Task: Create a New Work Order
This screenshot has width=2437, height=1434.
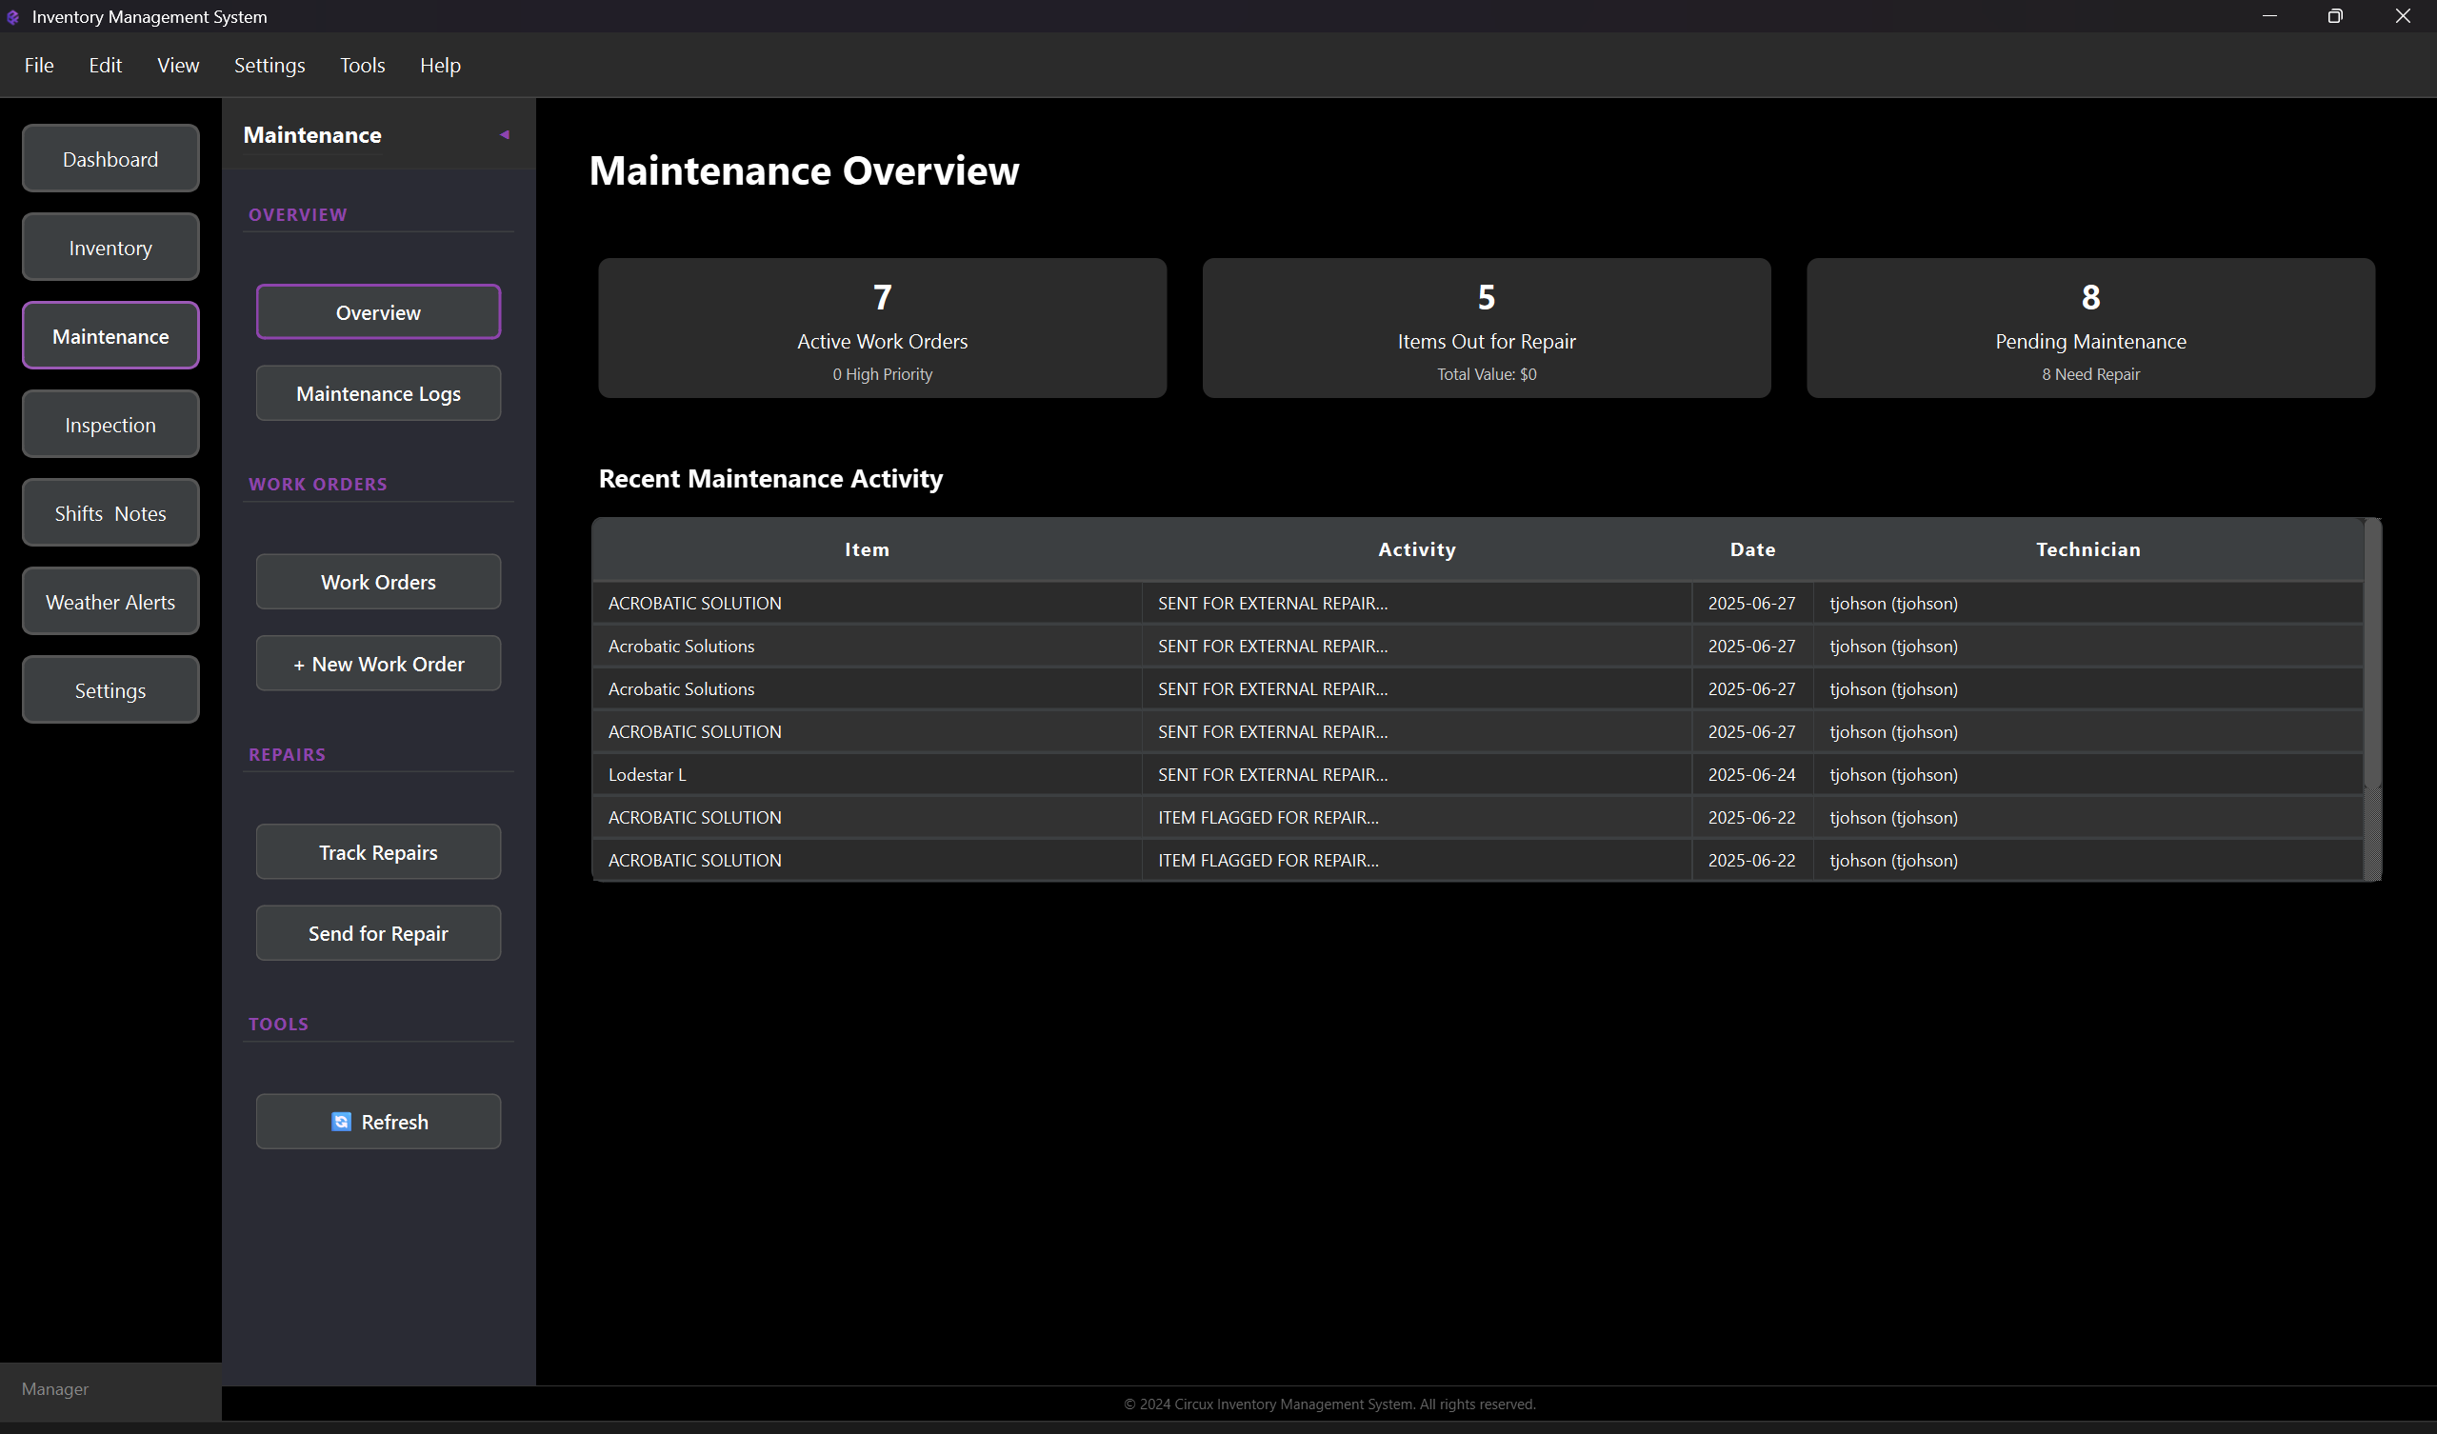Action: coord(378,664)
